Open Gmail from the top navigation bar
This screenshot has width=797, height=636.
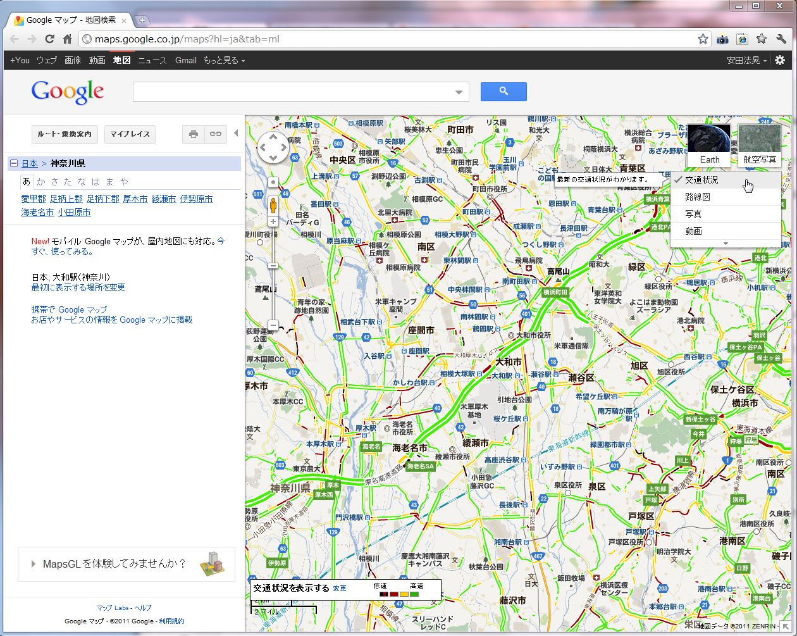(x=186, y=60)
